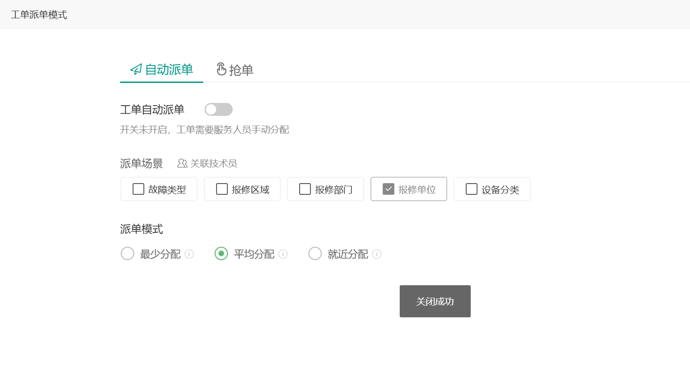The height and width of the screenshot is (365, 690).
Task: Check the 报修部门 checkbox
Action: tap(305, 189)
